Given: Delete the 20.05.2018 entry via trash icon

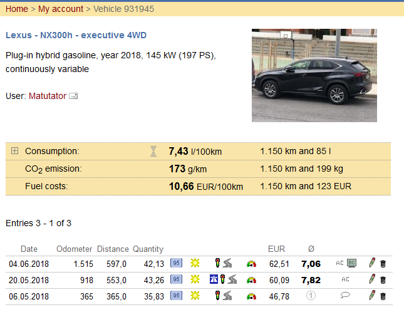Looking at the screenshot, I should pos(383,280).
